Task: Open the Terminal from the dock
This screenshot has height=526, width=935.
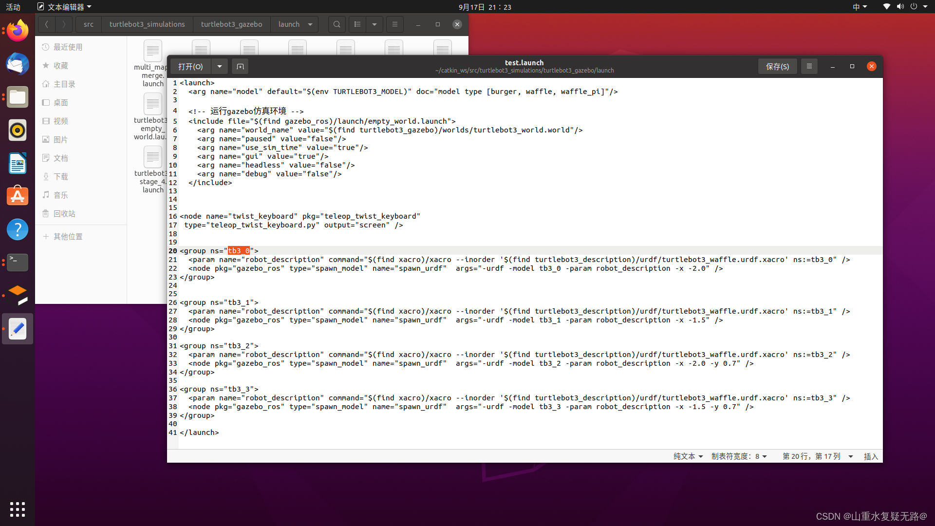Action: 18,263
